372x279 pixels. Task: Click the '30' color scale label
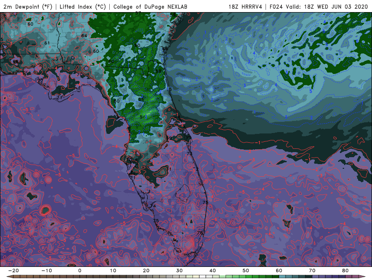[x=179, y=271]
